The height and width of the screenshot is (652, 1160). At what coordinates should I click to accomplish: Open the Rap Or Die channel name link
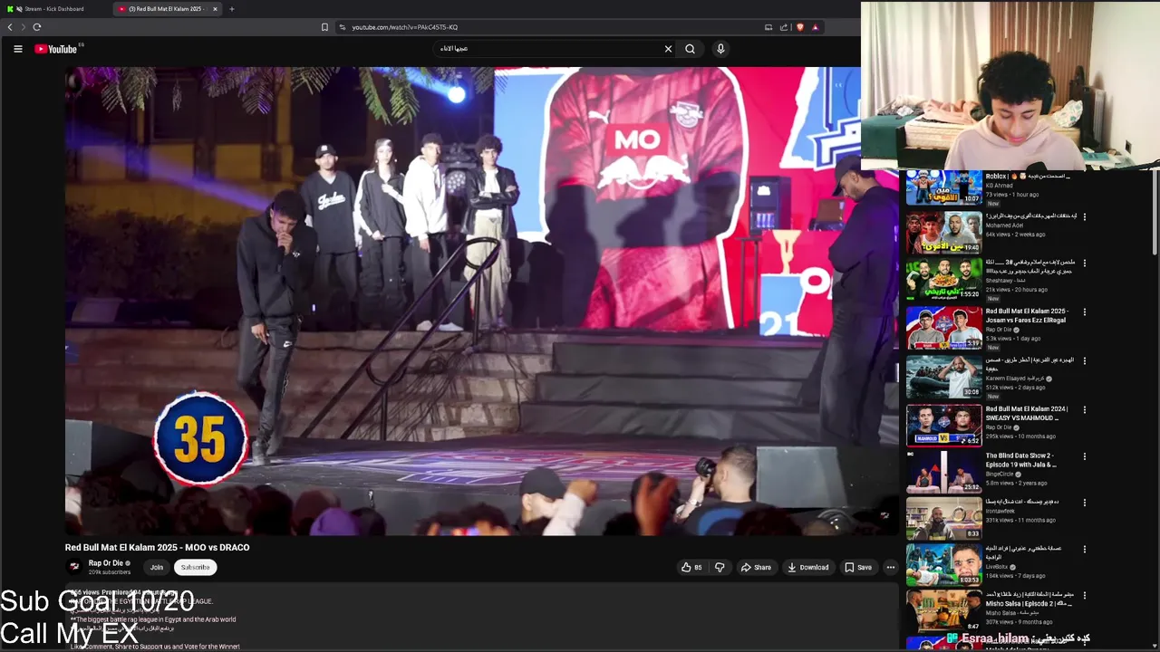(106, 563)
